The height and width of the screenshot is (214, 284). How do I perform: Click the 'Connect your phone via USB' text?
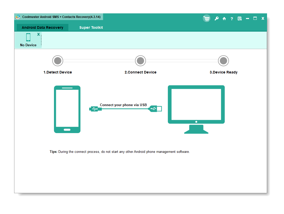click(x=123, y=105)
